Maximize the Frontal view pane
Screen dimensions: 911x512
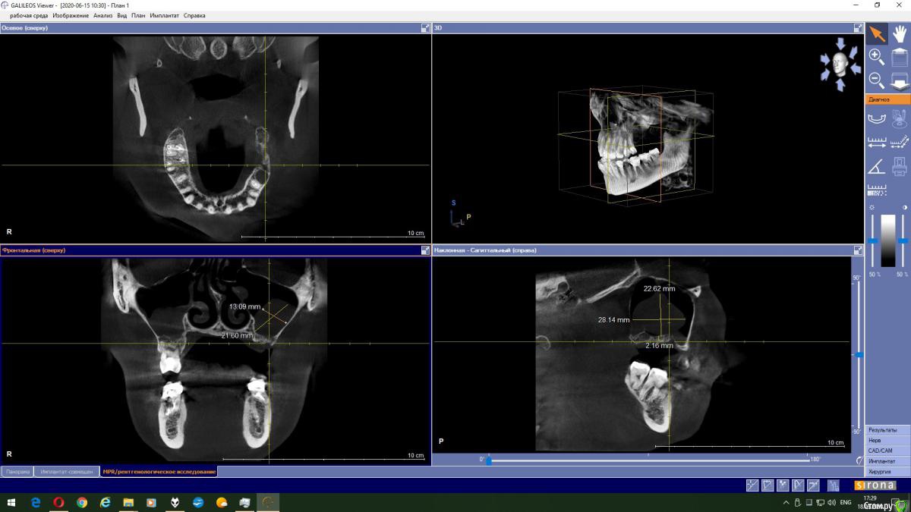point(426,250)
